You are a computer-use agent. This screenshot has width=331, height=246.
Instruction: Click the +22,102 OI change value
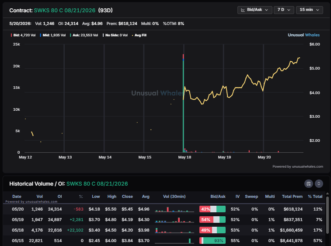pyautogui.click(x=75, y=230)
